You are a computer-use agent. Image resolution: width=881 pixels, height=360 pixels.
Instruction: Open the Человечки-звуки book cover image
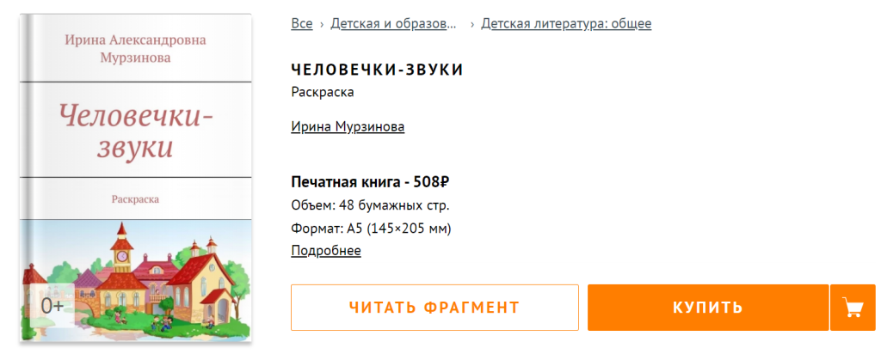click(135, 179)
